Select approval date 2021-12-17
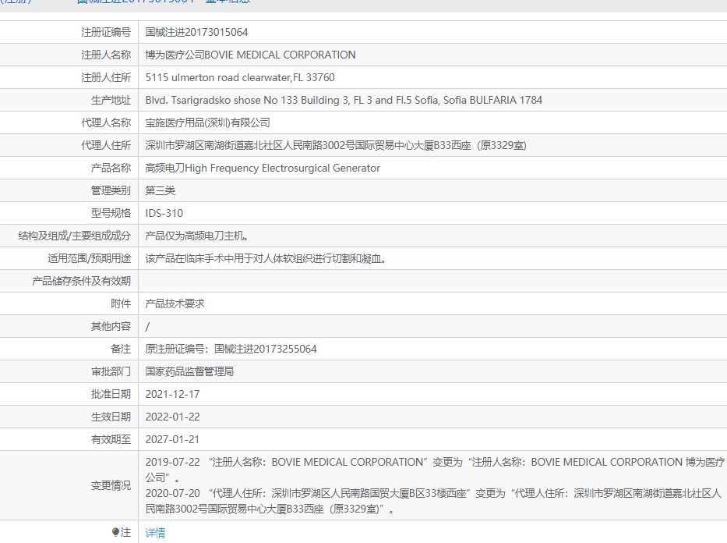 [x=172, y=395]
